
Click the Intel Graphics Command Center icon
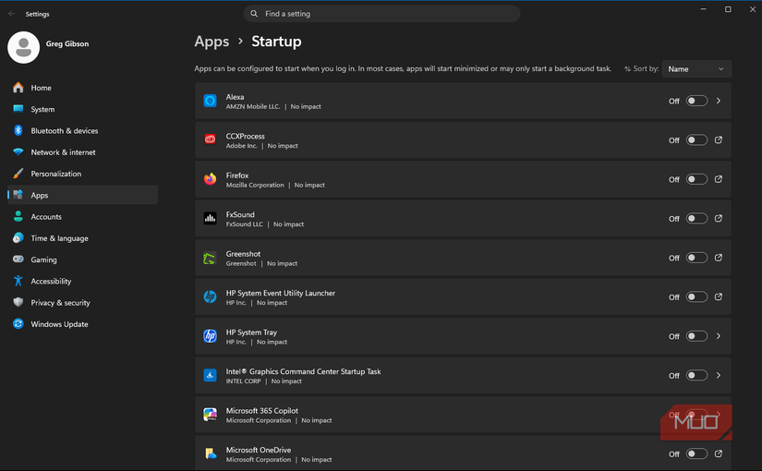coord(210,375)
